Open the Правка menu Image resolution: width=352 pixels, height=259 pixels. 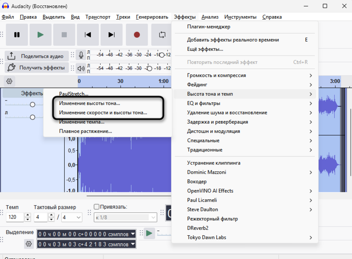pyautogui.click(x=28, y=17)
